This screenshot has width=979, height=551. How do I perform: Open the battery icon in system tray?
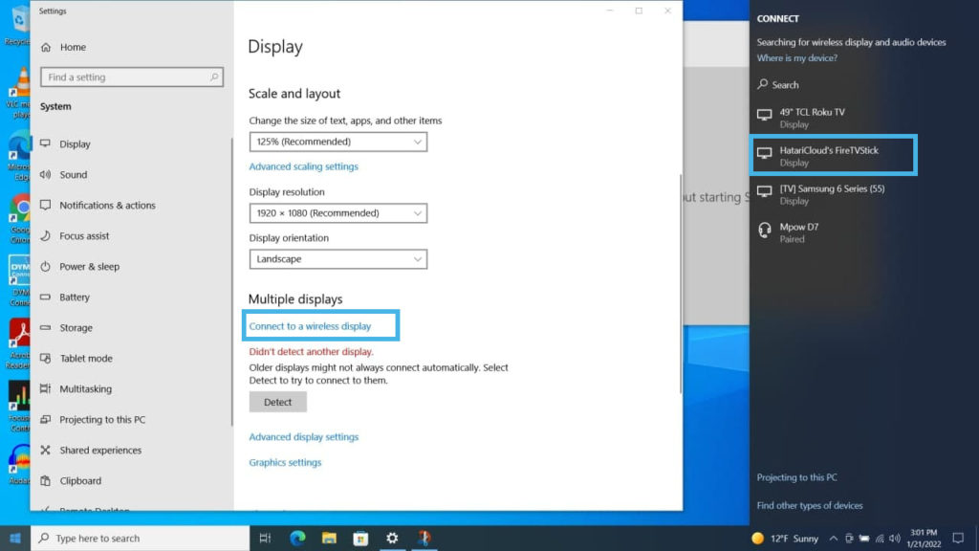[864, 538]
